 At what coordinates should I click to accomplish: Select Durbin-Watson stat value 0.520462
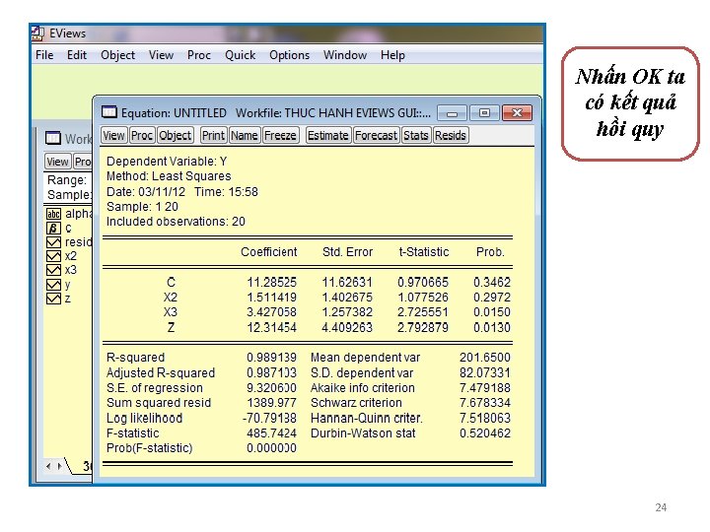click(485, 433)
